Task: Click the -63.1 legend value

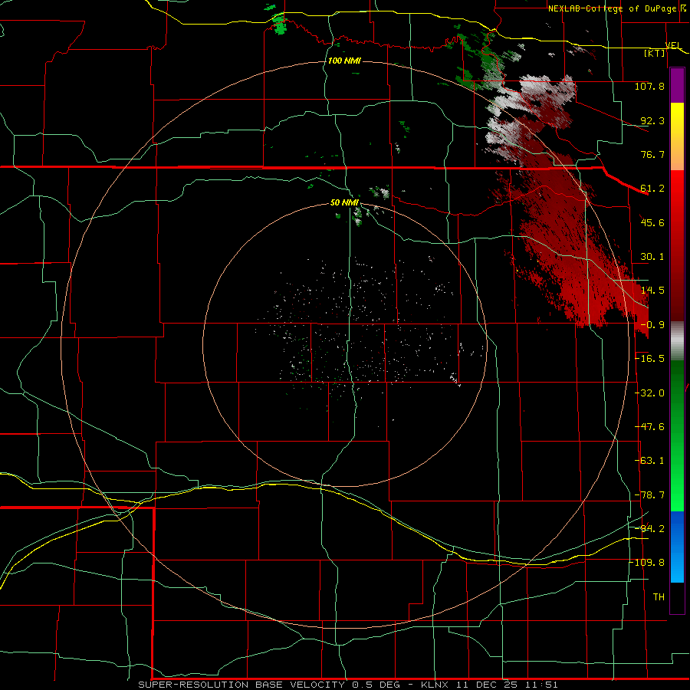Action: click(649, 461)
